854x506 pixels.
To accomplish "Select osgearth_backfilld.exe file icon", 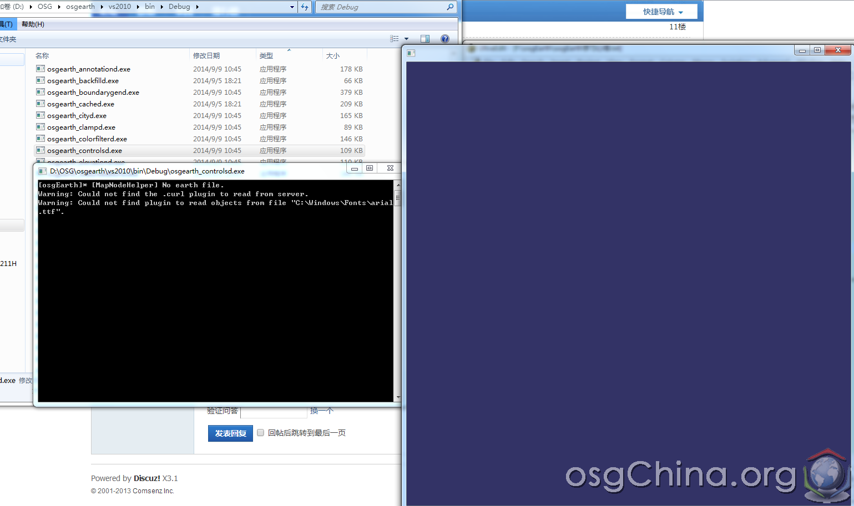I will 41,80.
